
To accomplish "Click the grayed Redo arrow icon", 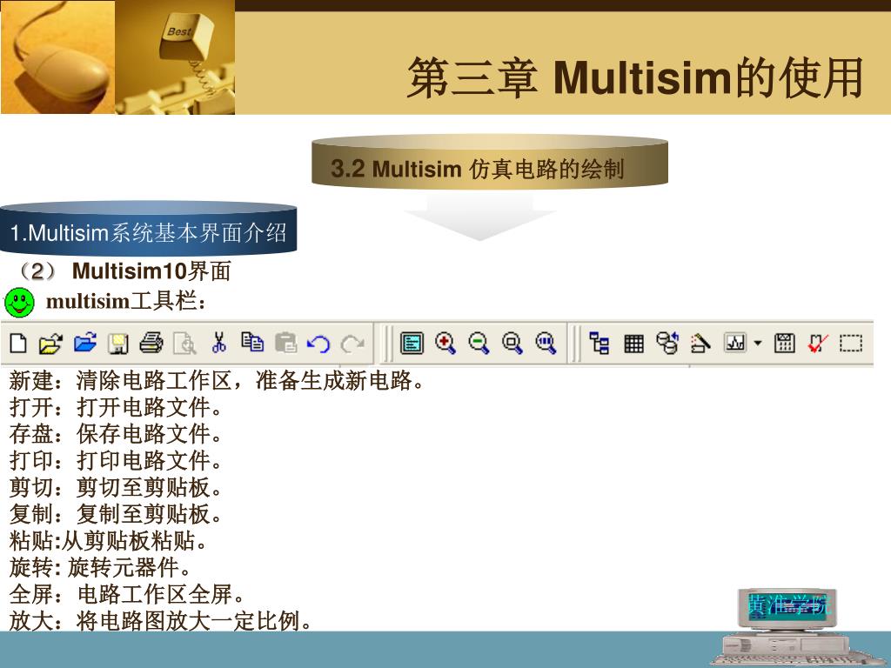I will [352, 344].
